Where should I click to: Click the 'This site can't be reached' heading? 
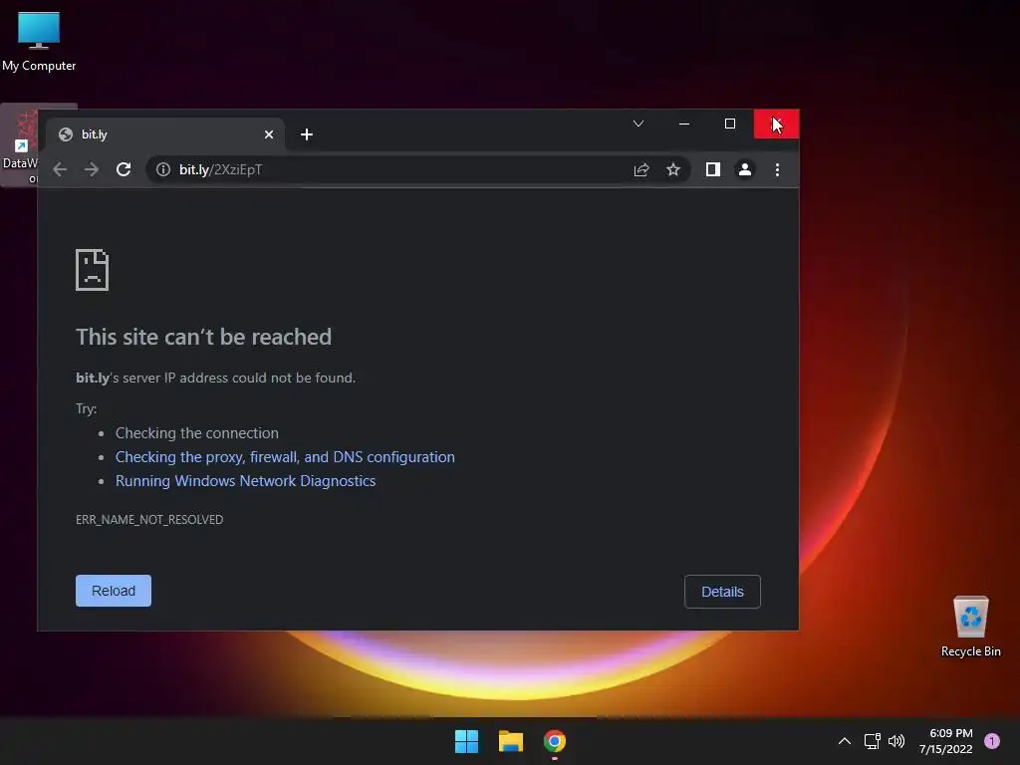(x=203, y=337)
